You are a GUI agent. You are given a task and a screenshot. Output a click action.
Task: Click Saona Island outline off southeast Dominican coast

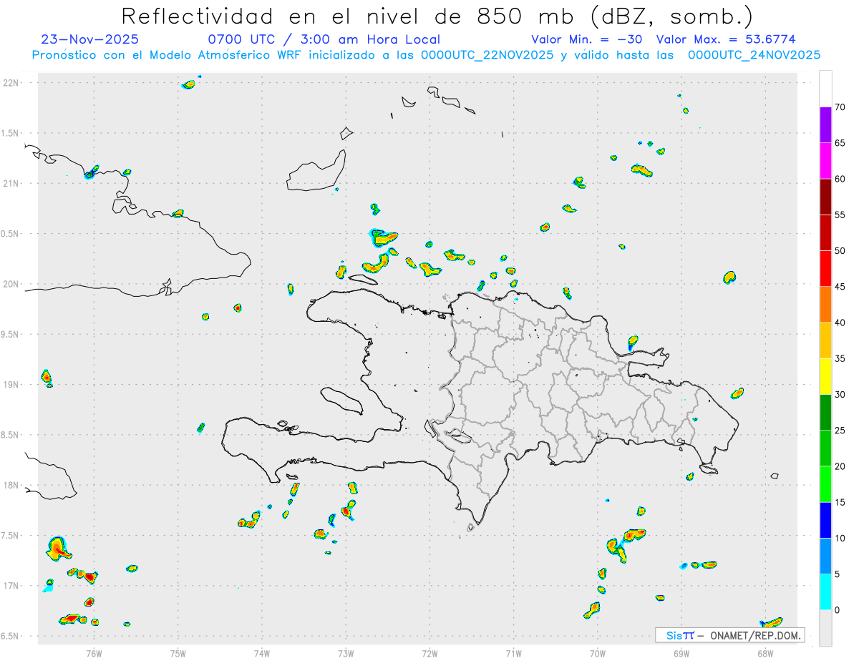click(709, 469)
